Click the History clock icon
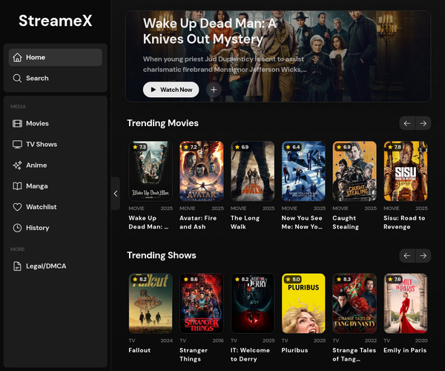The width and height of the screenshot is (445, 371). 17,228
